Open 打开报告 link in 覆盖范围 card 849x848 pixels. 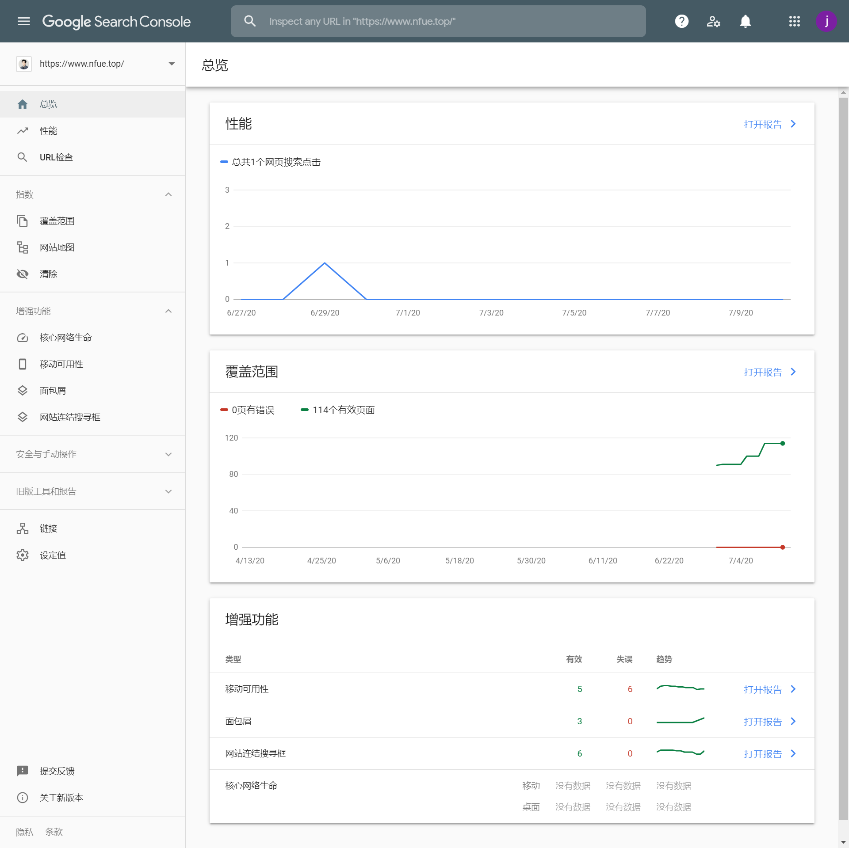770,372
